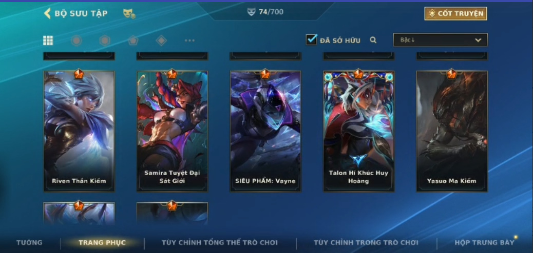Filter skins by the circle rarity icon
The width and height of the screenshot is (533, 253).
76,40
